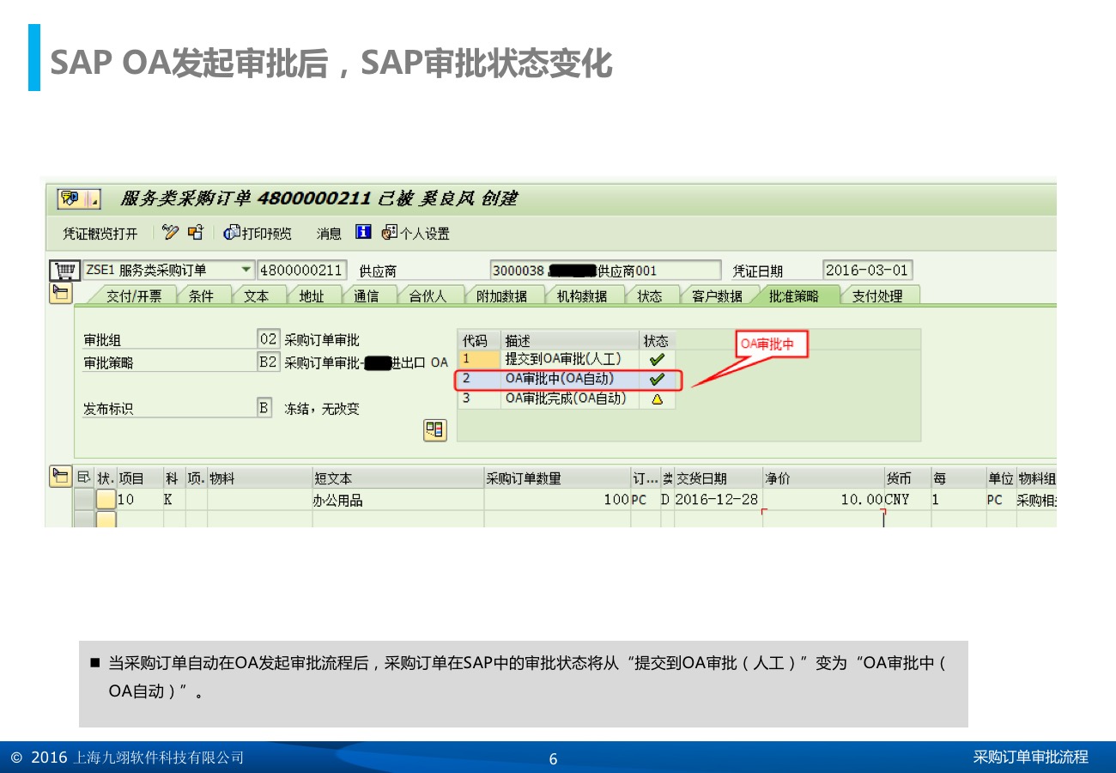
Task: Click the 交货日期 column header
Action: [718, 478]
